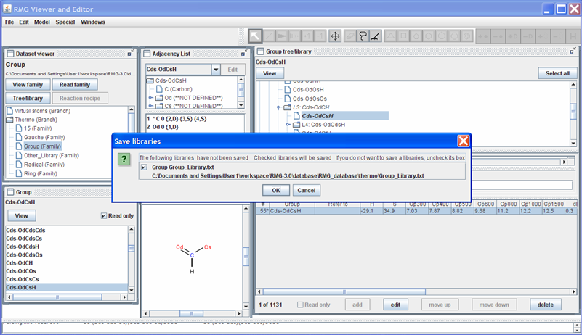Click the Tree/library button
The height and width of the screenshot is (335, 582).
(28, 98)
